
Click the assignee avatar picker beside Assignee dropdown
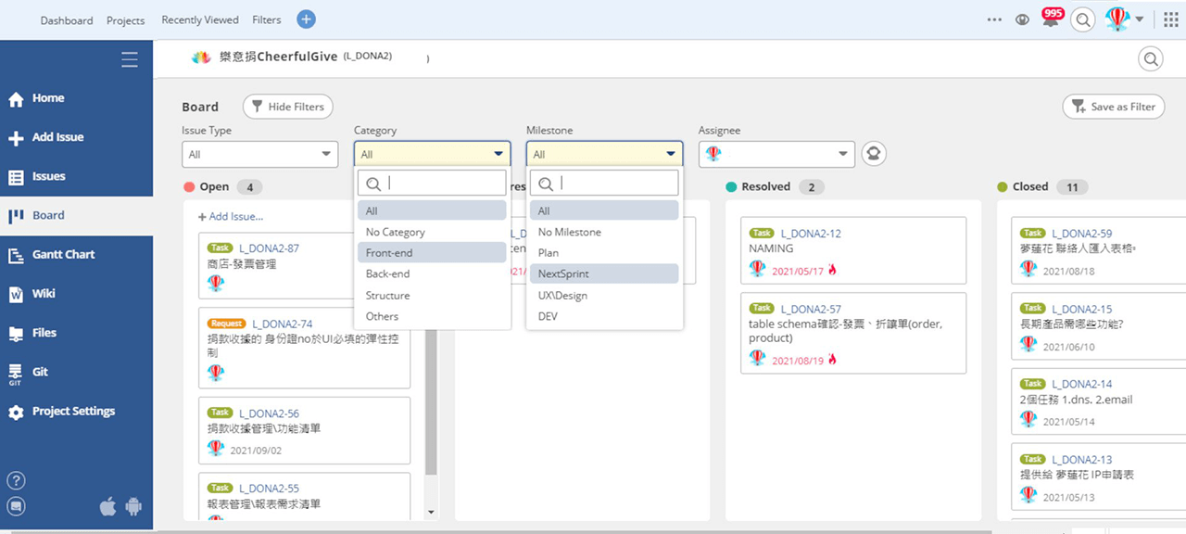(873, 153)
